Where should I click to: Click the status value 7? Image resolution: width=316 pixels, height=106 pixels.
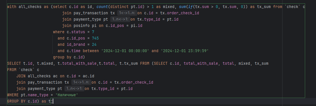tap(93, 32)
